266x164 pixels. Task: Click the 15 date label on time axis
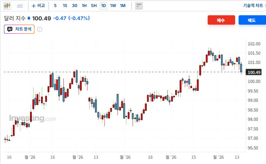pos(194,157)
